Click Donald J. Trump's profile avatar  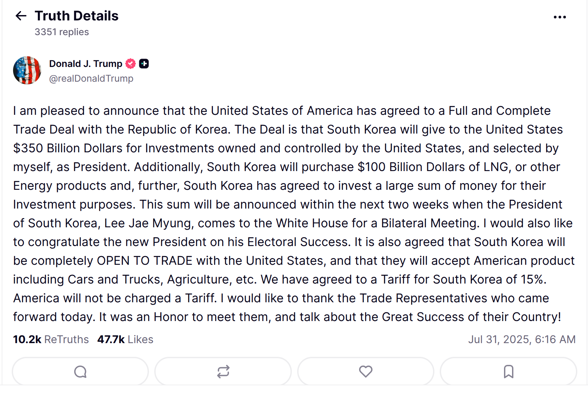point(27,70)
